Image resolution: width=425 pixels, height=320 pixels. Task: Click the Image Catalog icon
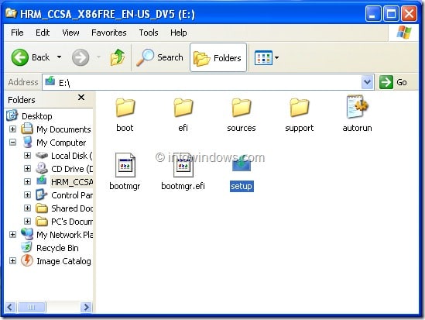tap(27, 260)
